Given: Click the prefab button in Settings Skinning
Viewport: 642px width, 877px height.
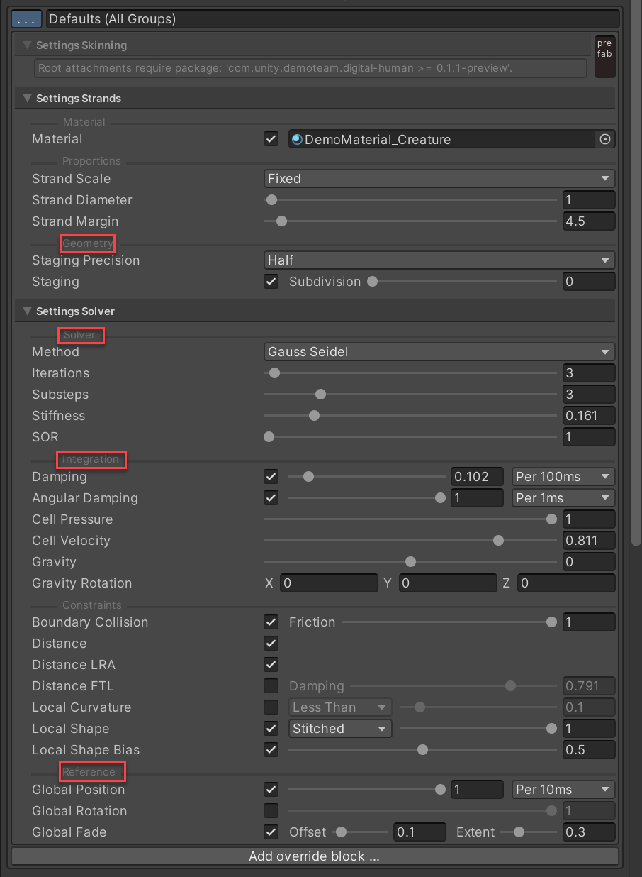Looking at the screenshot, I should [x=604, y=55].
